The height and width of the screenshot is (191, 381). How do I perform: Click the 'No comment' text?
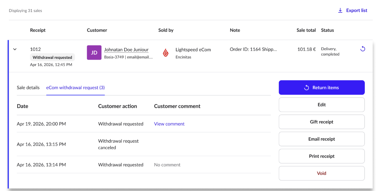coord(167,165)
